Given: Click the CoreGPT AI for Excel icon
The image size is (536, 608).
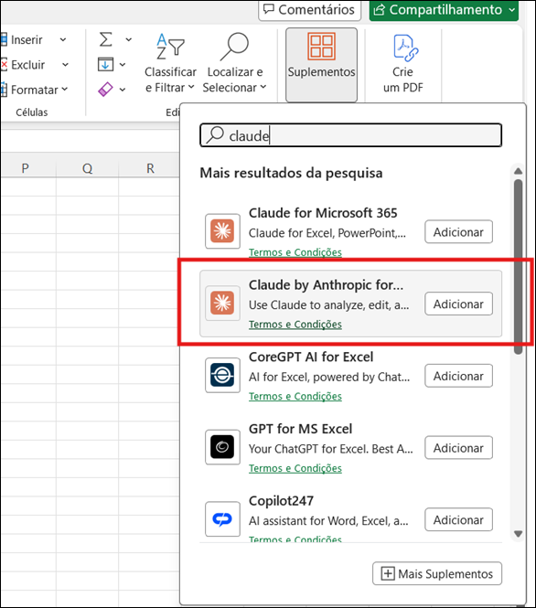Looking at the screenshot, I should (x=222, y=375).
